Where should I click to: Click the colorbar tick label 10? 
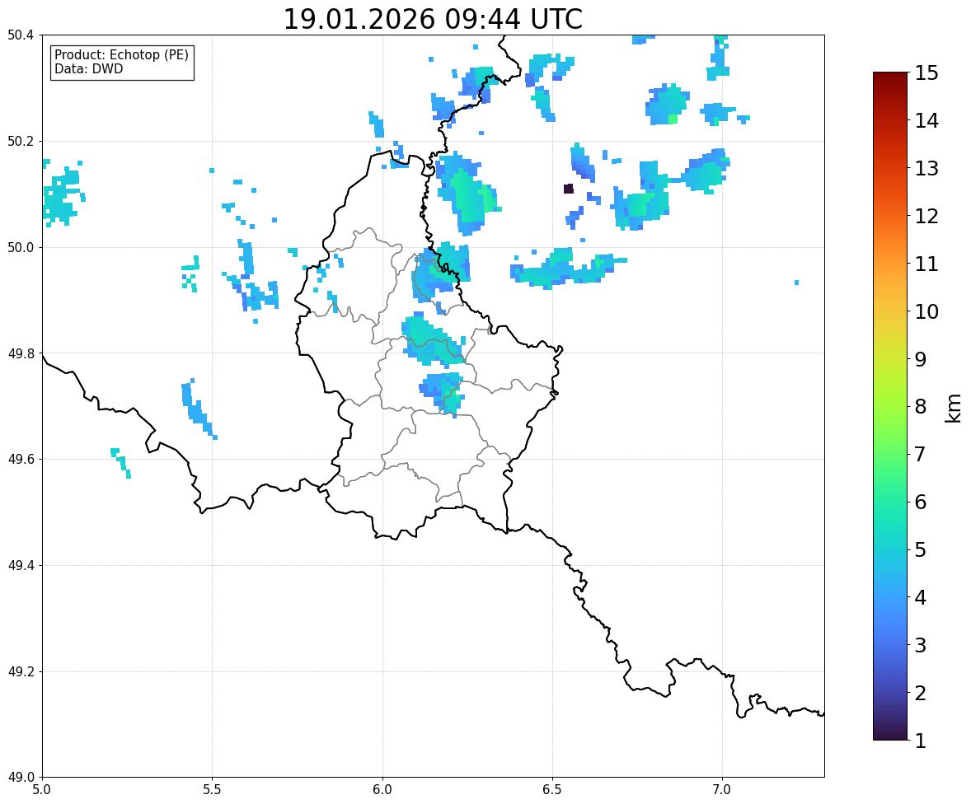[926, 311]
